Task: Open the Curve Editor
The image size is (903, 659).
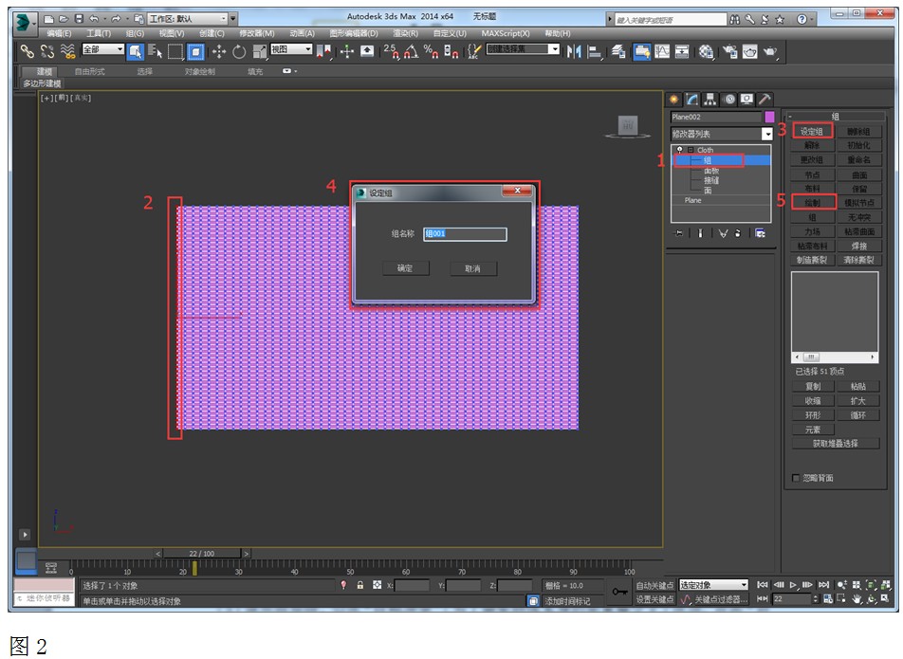Action: point(662,52)
